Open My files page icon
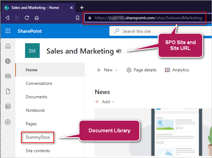Viewport: 212px width, 158px height. [x=8, y=91]
